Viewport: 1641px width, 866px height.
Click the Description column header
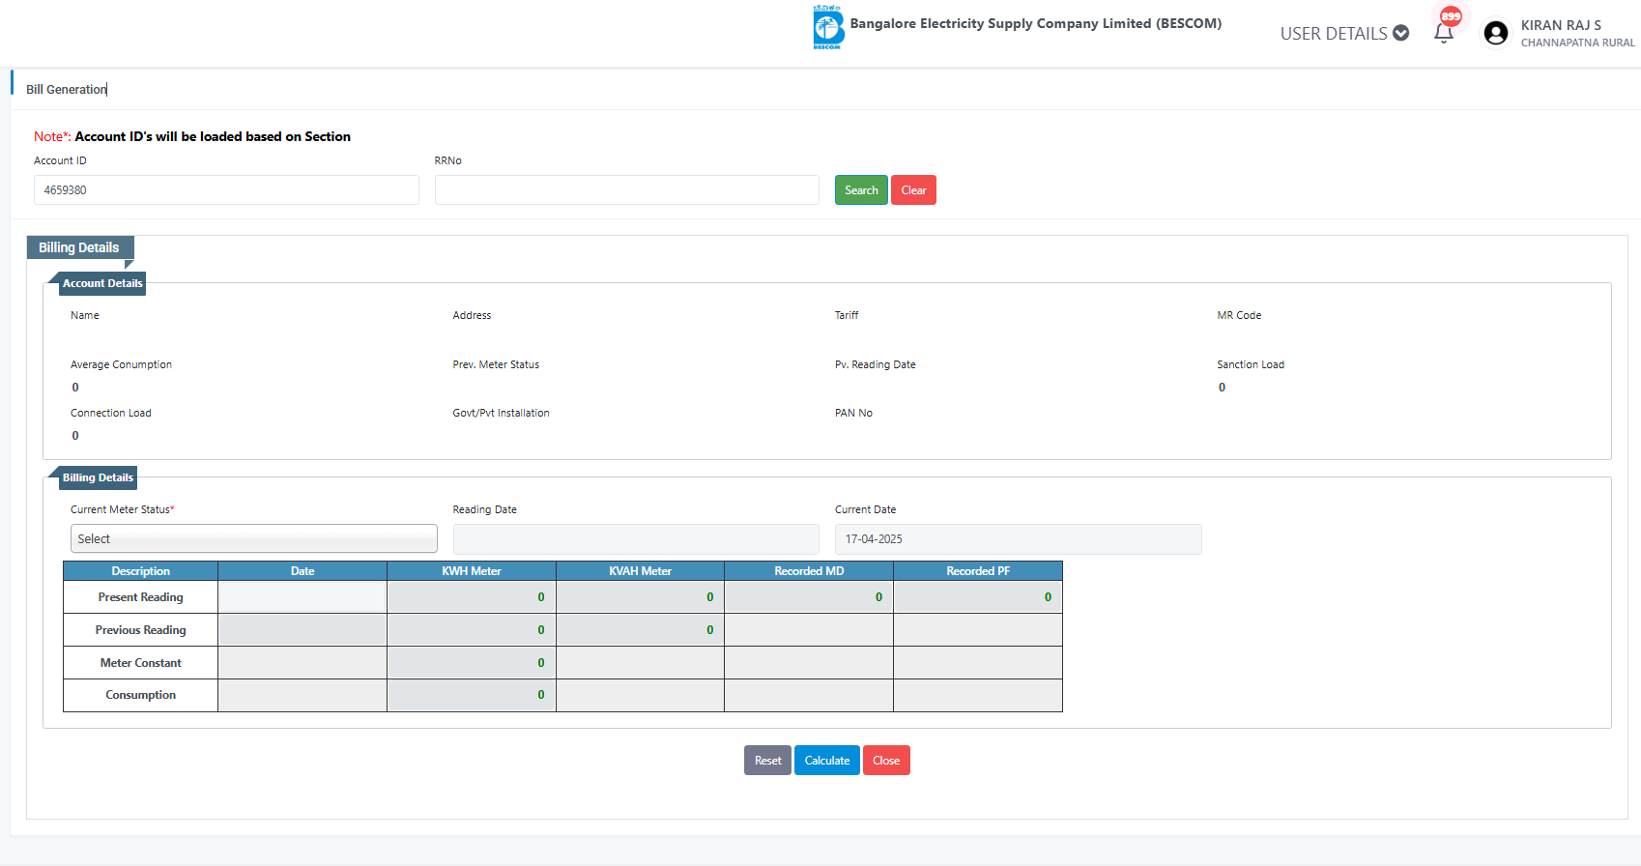coord(140,571)
